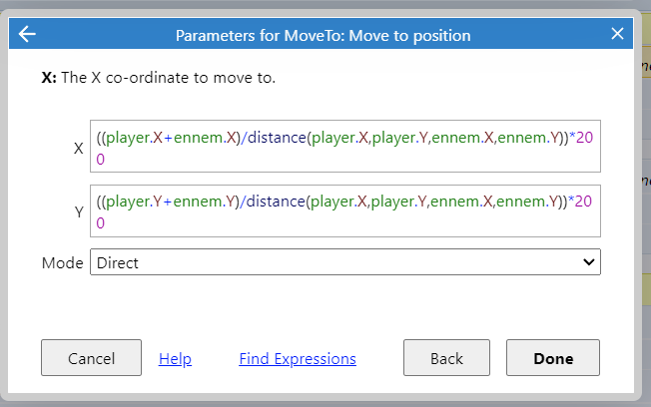Viewport: 651px width, 407px height.
Task: Click the X label beside first field
Action: 79,148
